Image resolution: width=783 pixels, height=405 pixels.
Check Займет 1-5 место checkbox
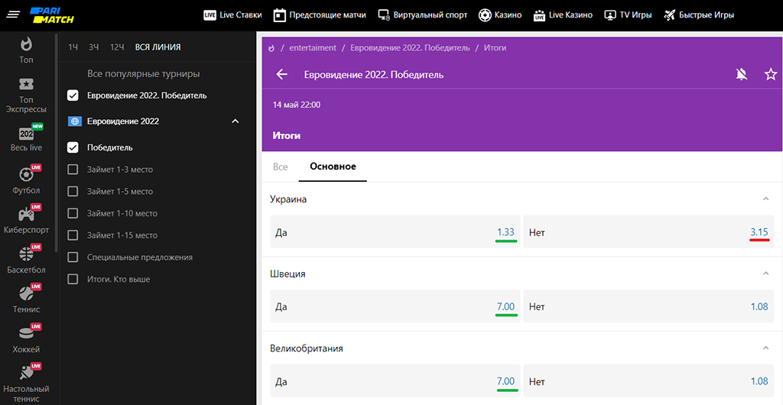click(x=73, y=192)
